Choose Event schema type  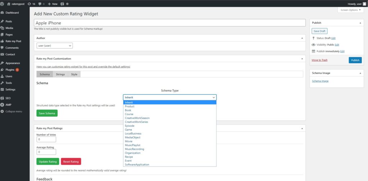(170, 161)
